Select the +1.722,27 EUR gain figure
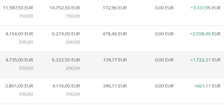Viewport: 224px width, 105px height. pos(205,60)
